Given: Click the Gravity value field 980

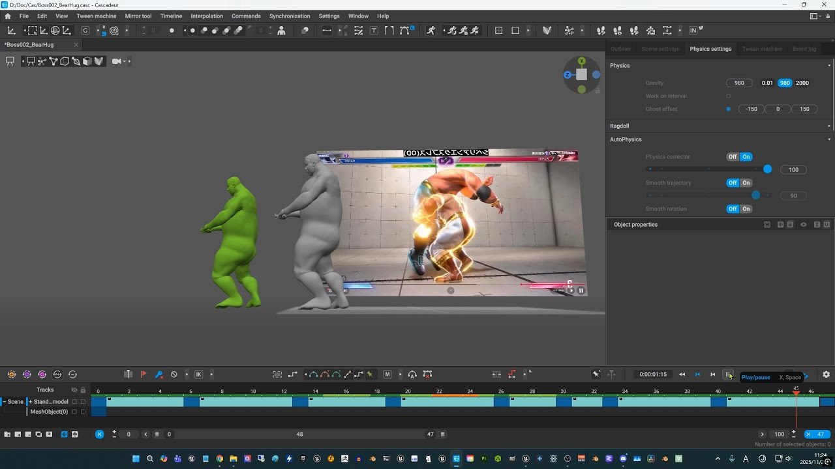Looking at the screenshot, I should (x=739, y=83).
